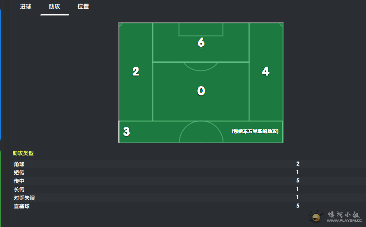The width and height of the screenshot is (366, 227).
Task: Click the blue sidebar strip on left edge
Action: point(0,75)
